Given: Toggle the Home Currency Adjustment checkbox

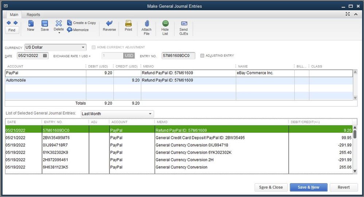Looking at the screenshot, I should (x=94, y=47).
